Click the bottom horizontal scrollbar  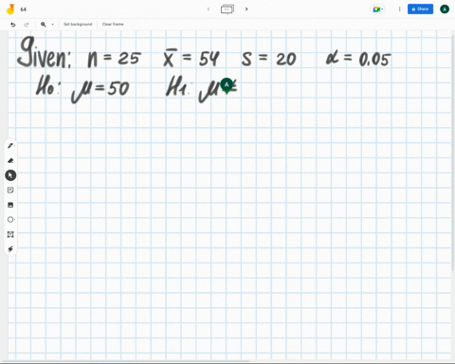pyautogui.click(x=126, y=361)
